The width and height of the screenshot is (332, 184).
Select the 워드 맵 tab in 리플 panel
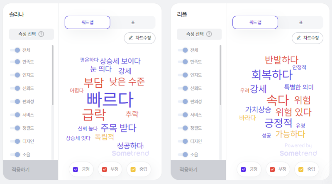[255, 22]
